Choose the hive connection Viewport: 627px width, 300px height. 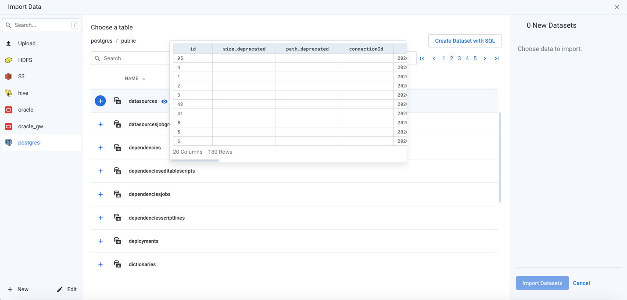pyautogui.click(x=23, y=93)
